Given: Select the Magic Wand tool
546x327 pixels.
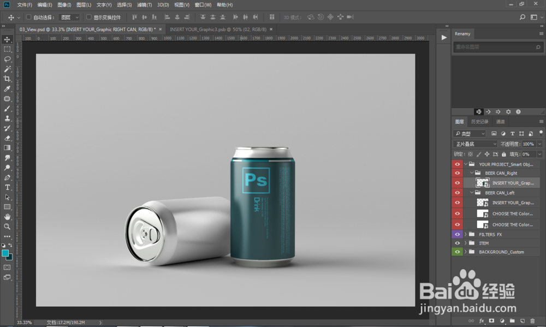Looking at the screenshot, I should pyautogui.click(x=7, y=69).
